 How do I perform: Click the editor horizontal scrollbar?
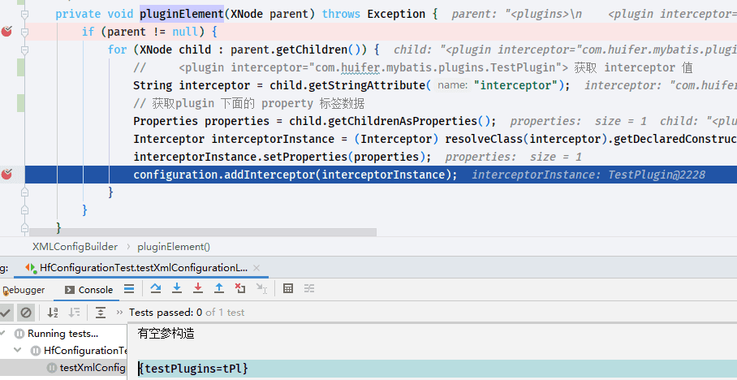tap(203, 232)
